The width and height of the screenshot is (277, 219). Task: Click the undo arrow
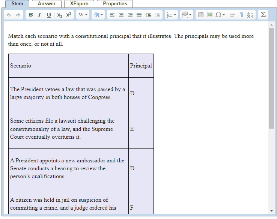click(9, 15)
